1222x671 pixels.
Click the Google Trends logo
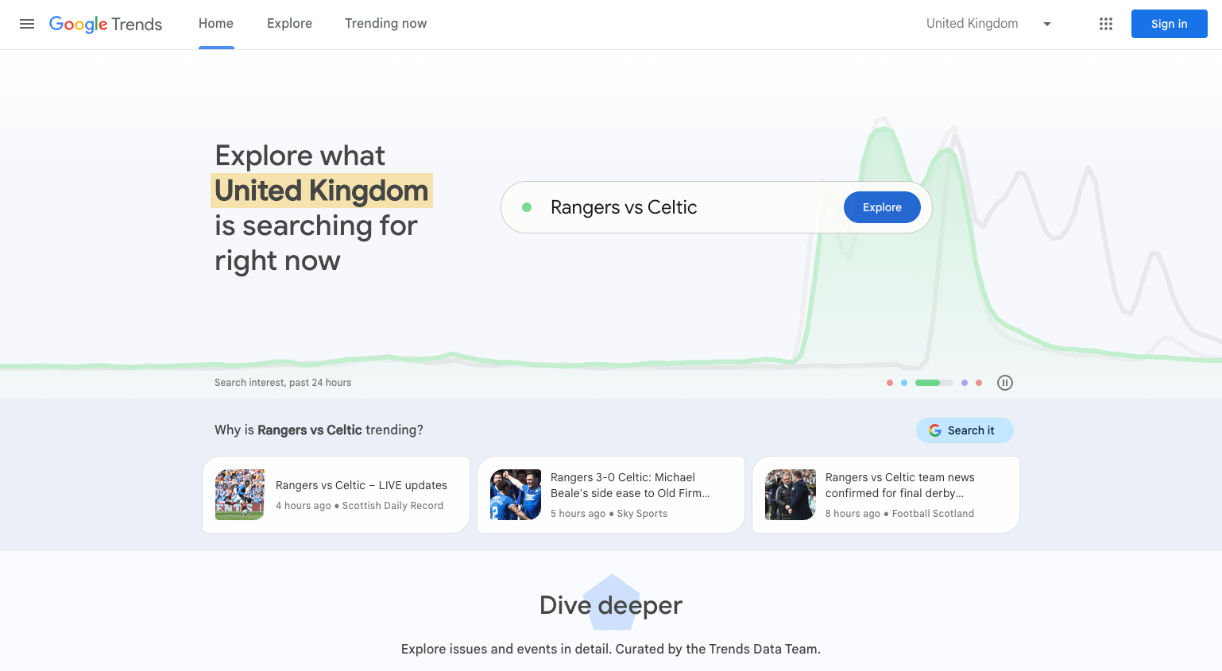click(x=106, y=24)
